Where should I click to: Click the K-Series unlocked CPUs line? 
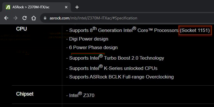tap(112, 68)
